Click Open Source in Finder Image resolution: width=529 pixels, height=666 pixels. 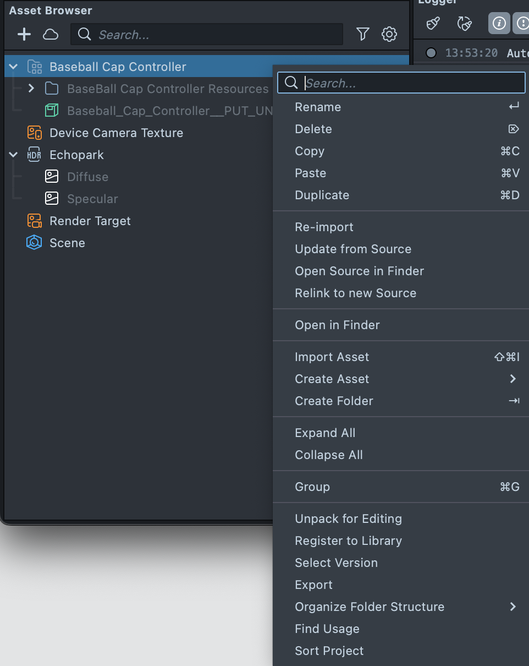coord(359,271)
